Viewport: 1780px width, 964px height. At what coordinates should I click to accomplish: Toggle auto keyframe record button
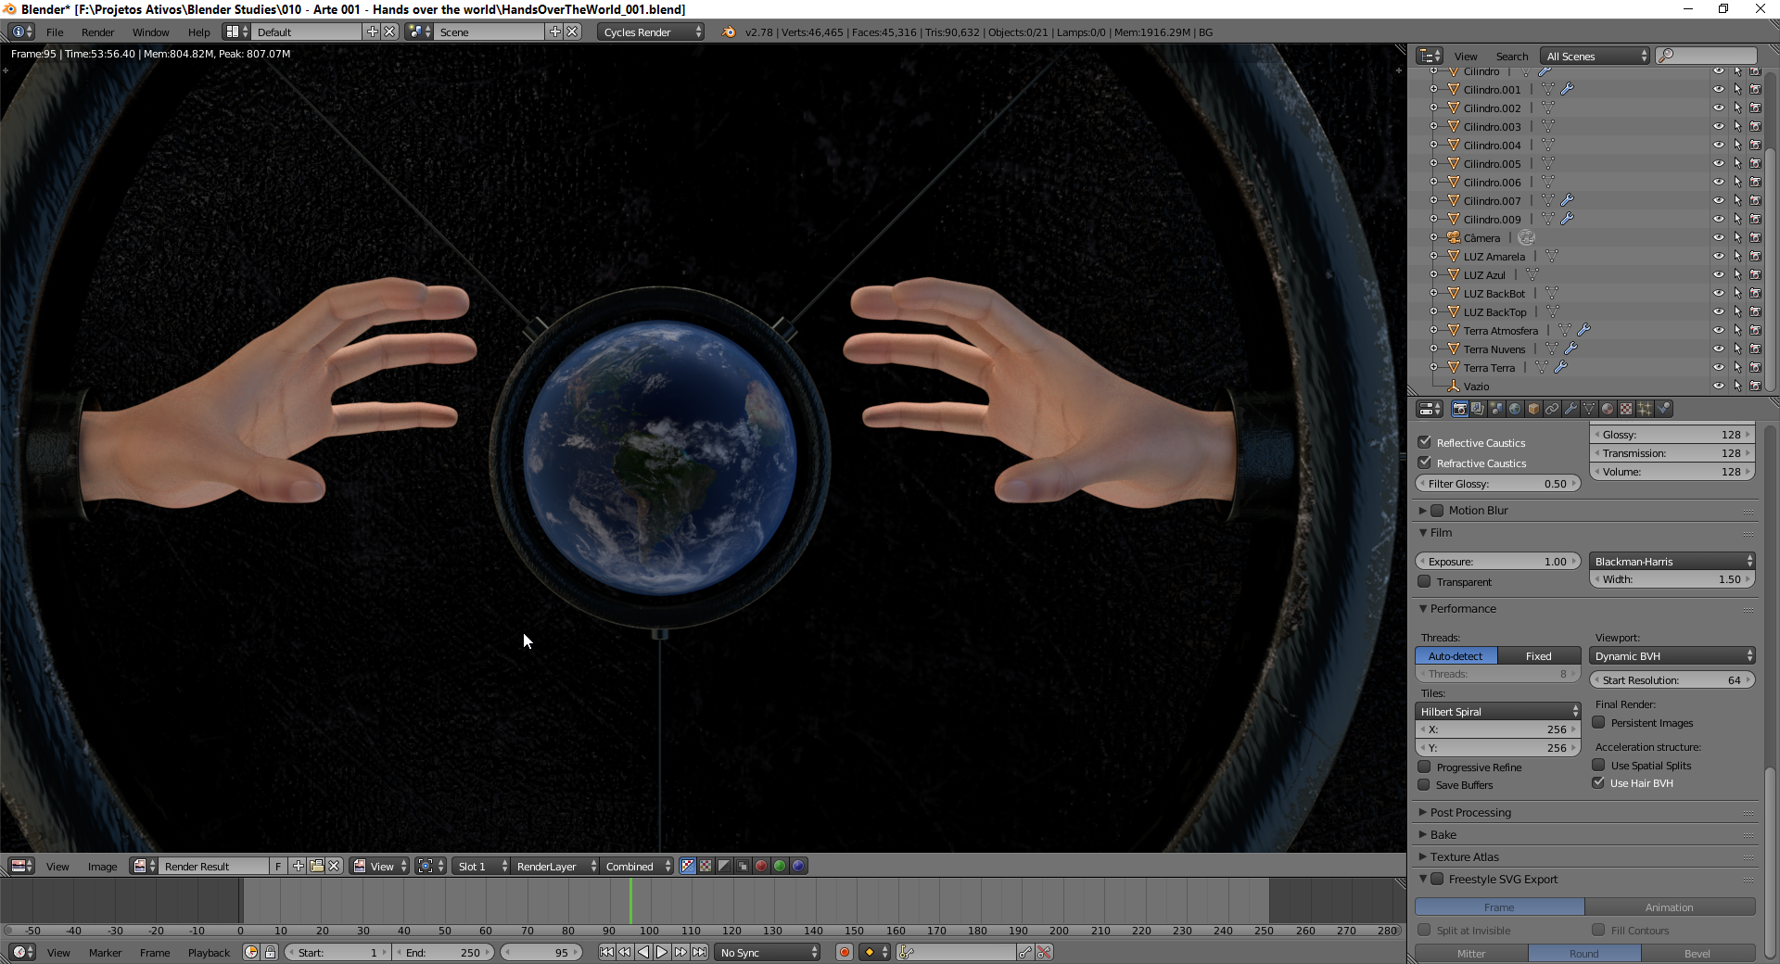844,952
